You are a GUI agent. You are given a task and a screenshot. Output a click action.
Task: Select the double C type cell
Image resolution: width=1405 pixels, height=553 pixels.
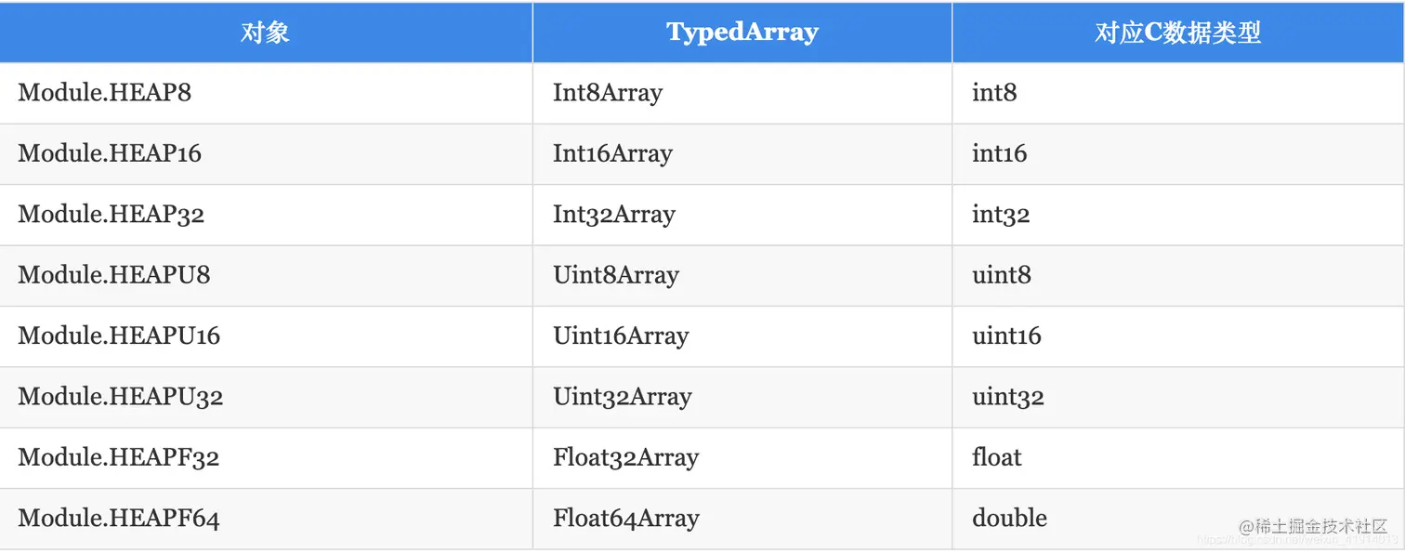(x=1009, y=519)
